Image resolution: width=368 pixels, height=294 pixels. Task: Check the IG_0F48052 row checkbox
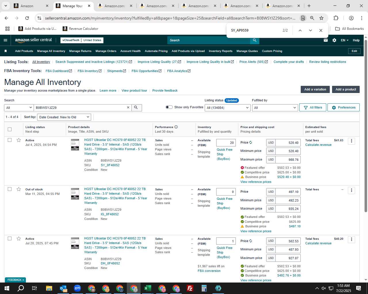click(9, 189)
